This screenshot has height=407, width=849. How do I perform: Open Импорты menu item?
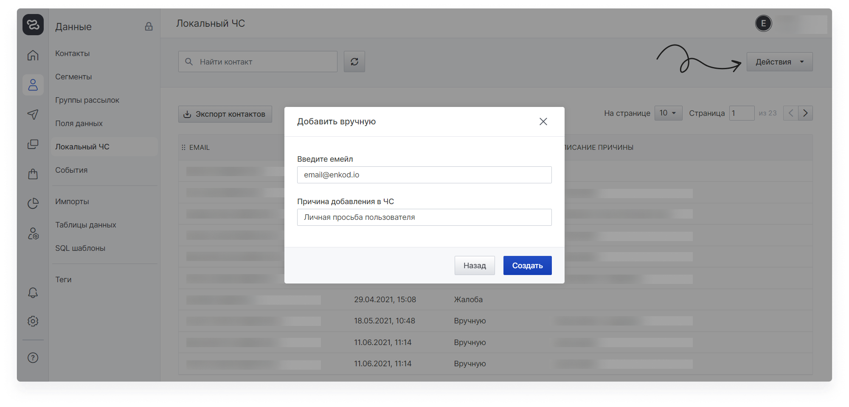pos(72,202)
